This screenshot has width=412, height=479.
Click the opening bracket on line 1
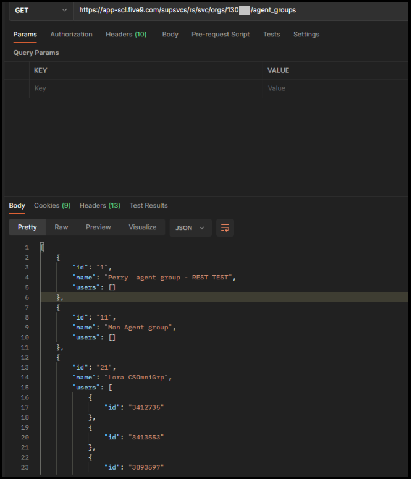coord(42,247)
